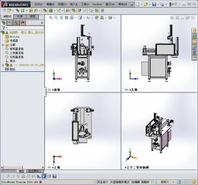Switch to the 草图 (Sketch) tab
This screenshot has width=198, height=185.
[32, 16]
